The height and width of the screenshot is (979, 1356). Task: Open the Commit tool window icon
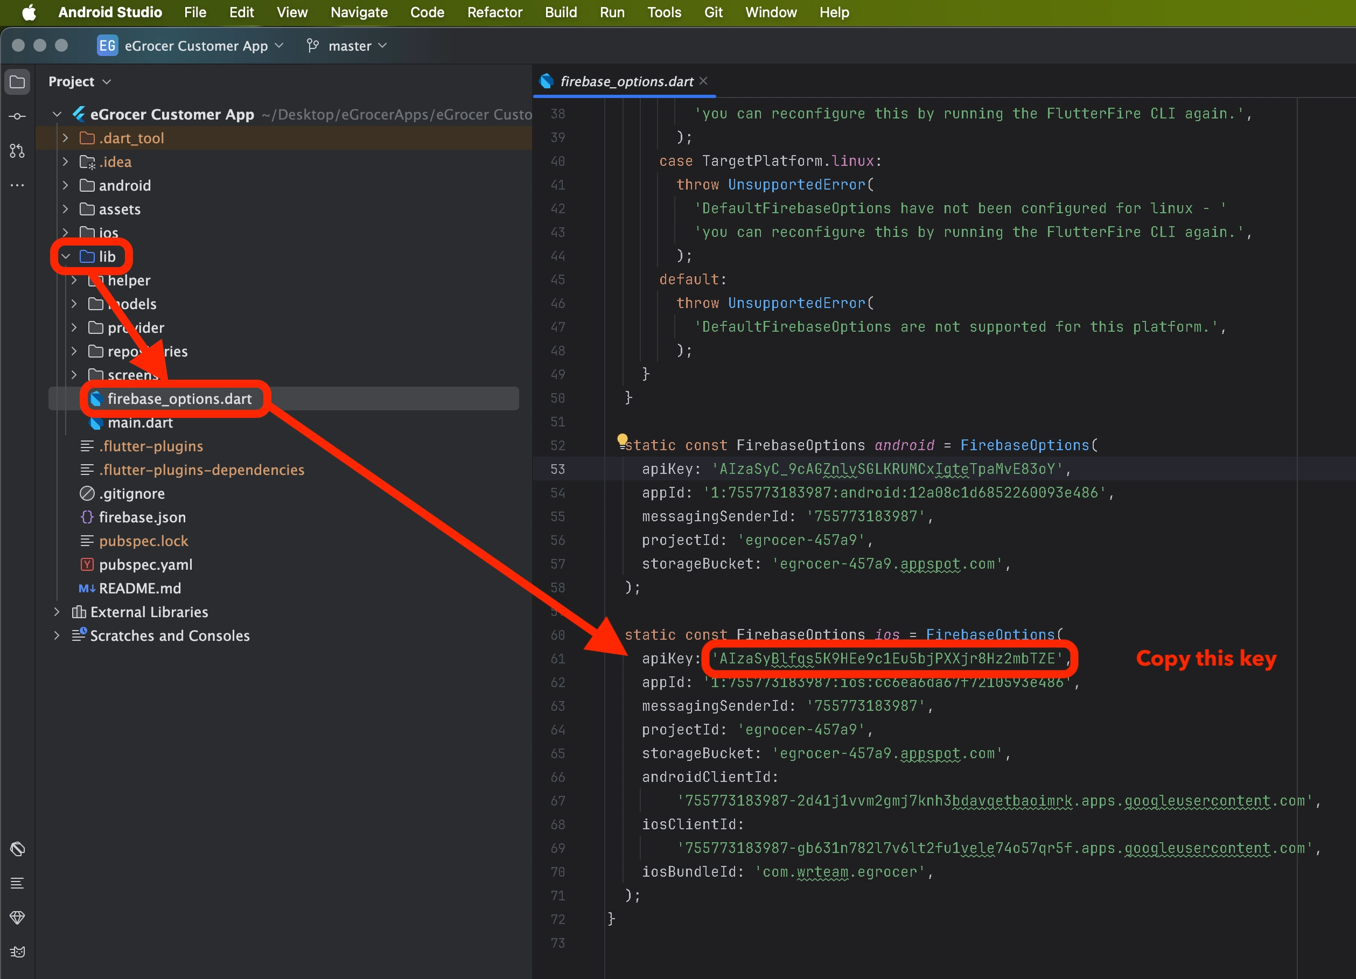17,116
